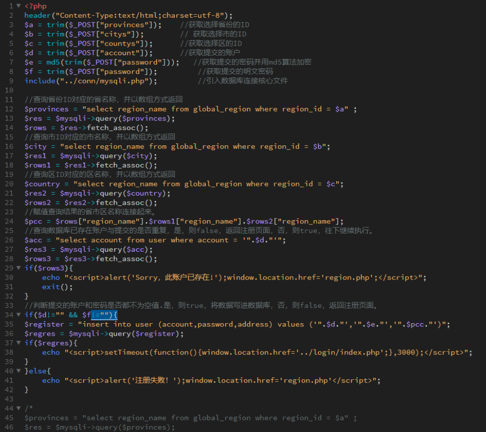
Task: Click the highlighted !="") selection on line 34
Action: 104,315
